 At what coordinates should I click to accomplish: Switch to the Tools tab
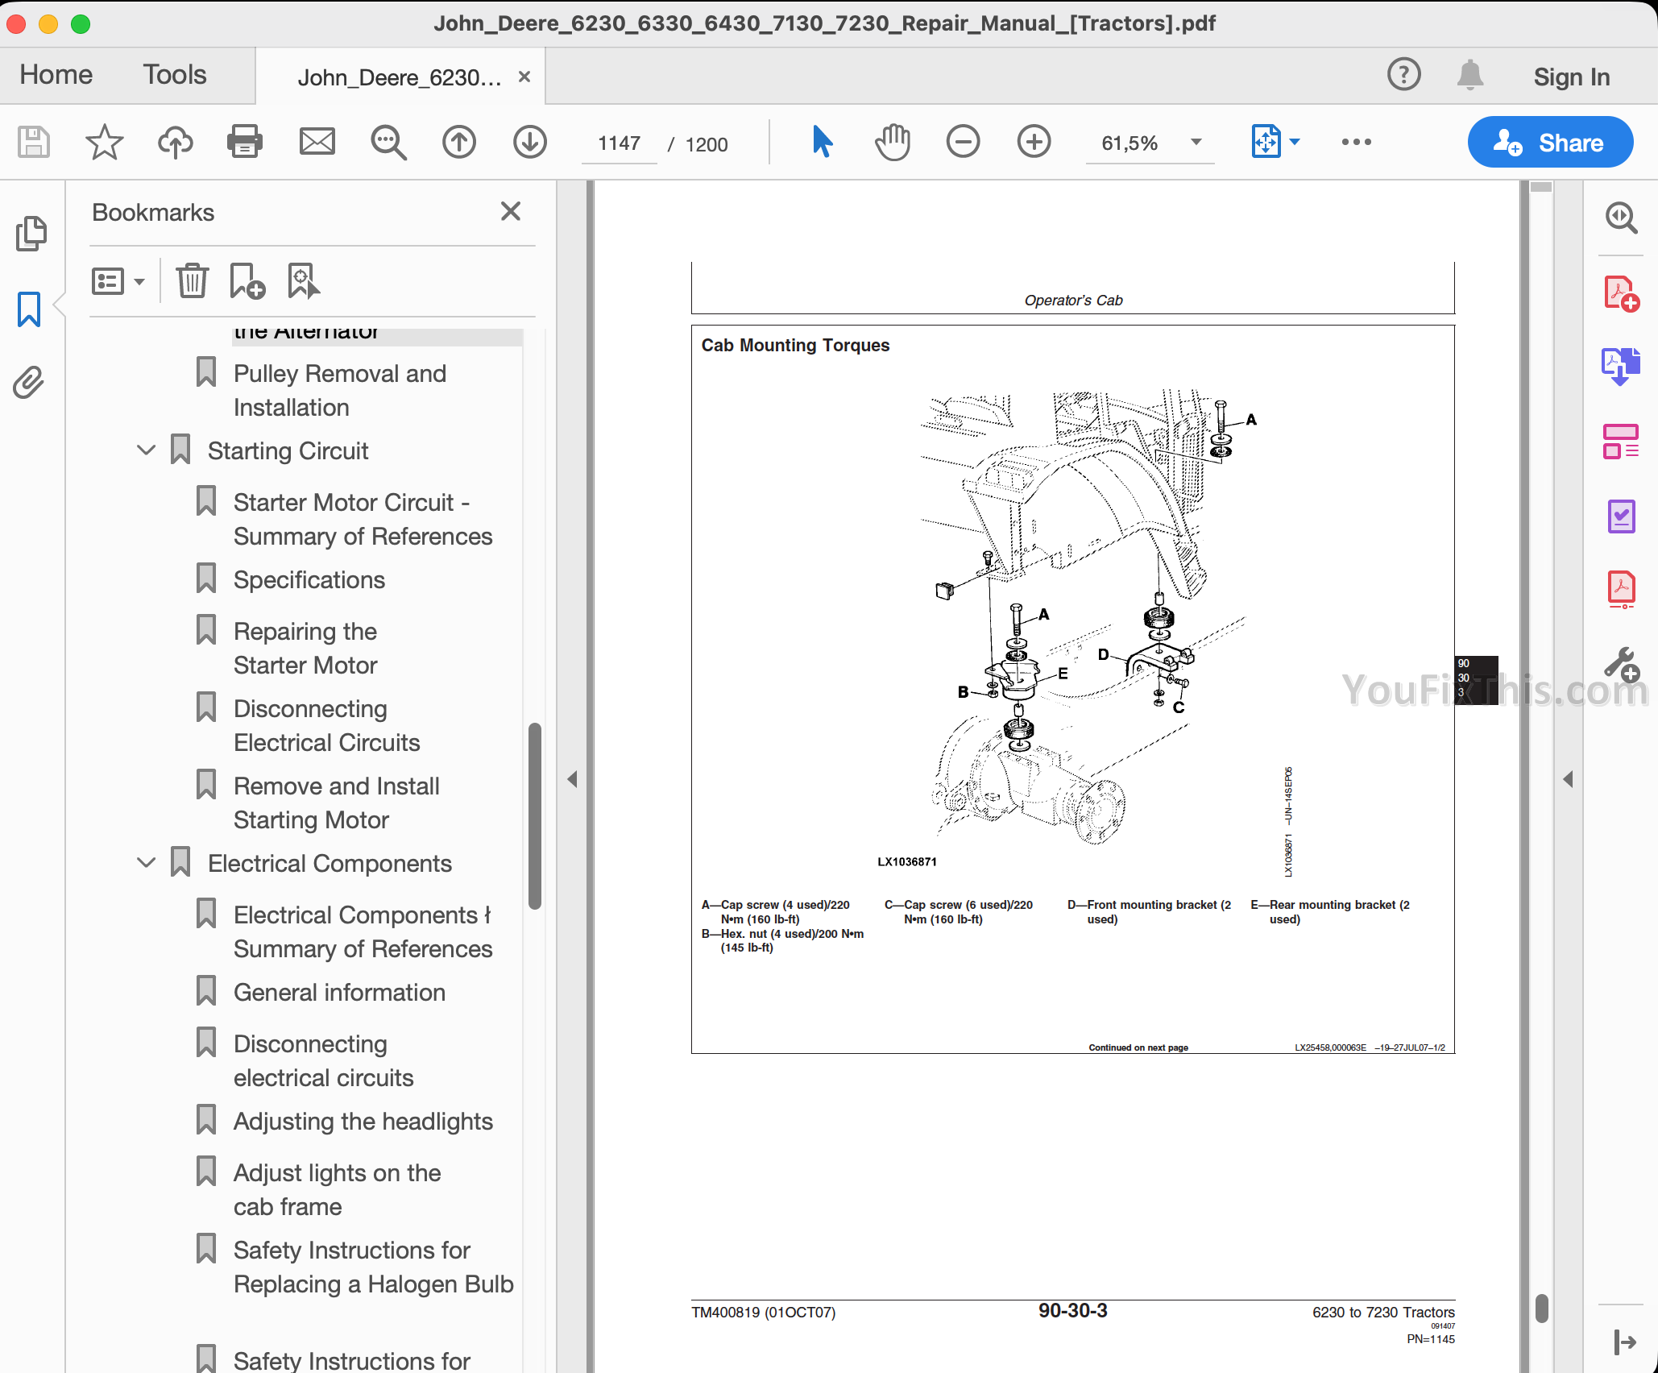coord(175,75)
